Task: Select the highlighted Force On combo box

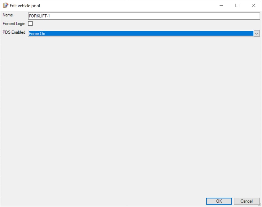Action: (141, 33)
